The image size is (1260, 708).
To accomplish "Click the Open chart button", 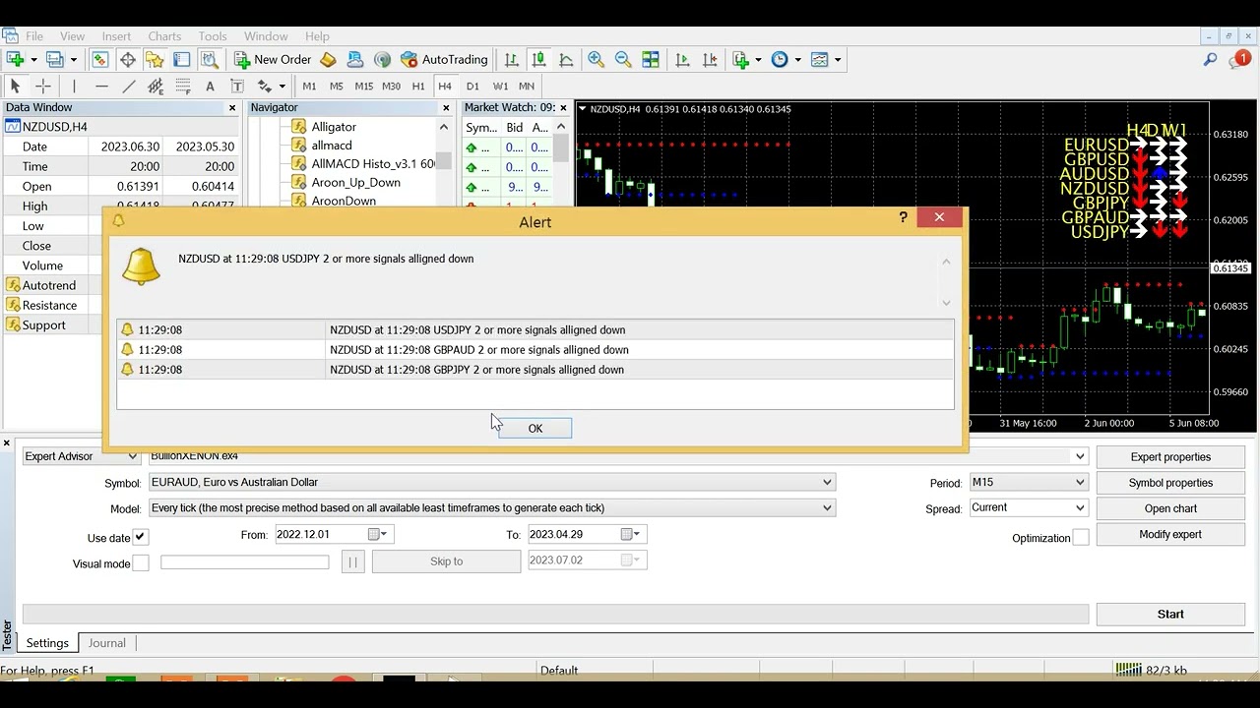I will tap(1170, 508).
